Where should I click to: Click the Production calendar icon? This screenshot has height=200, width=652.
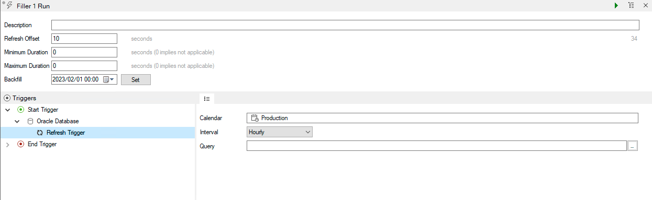[255, 118]
